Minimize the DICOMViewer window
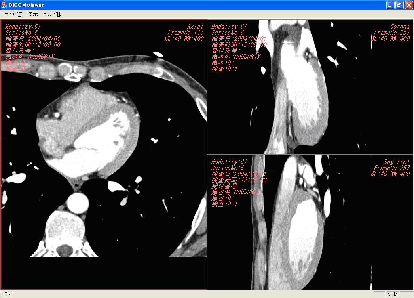 (x=390, y=5)
